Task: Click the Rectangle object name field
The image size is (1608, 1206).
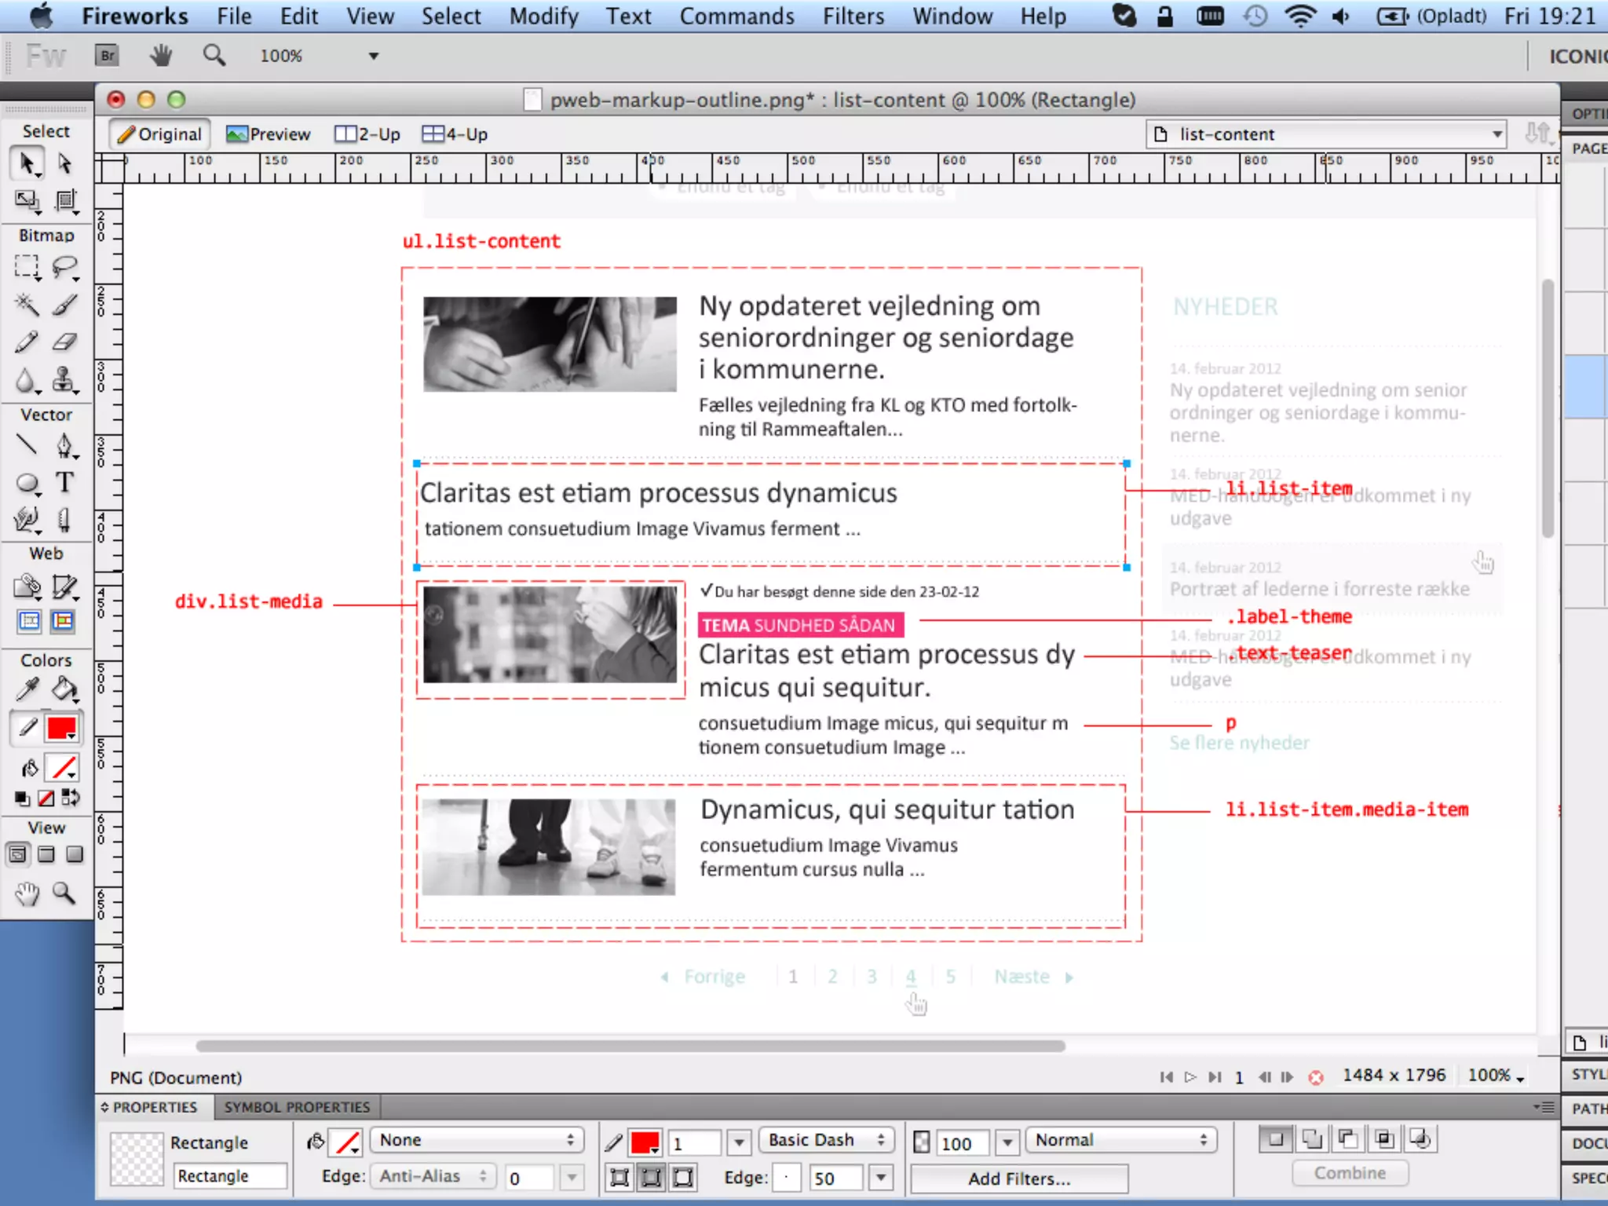Action: point(229,1176)
